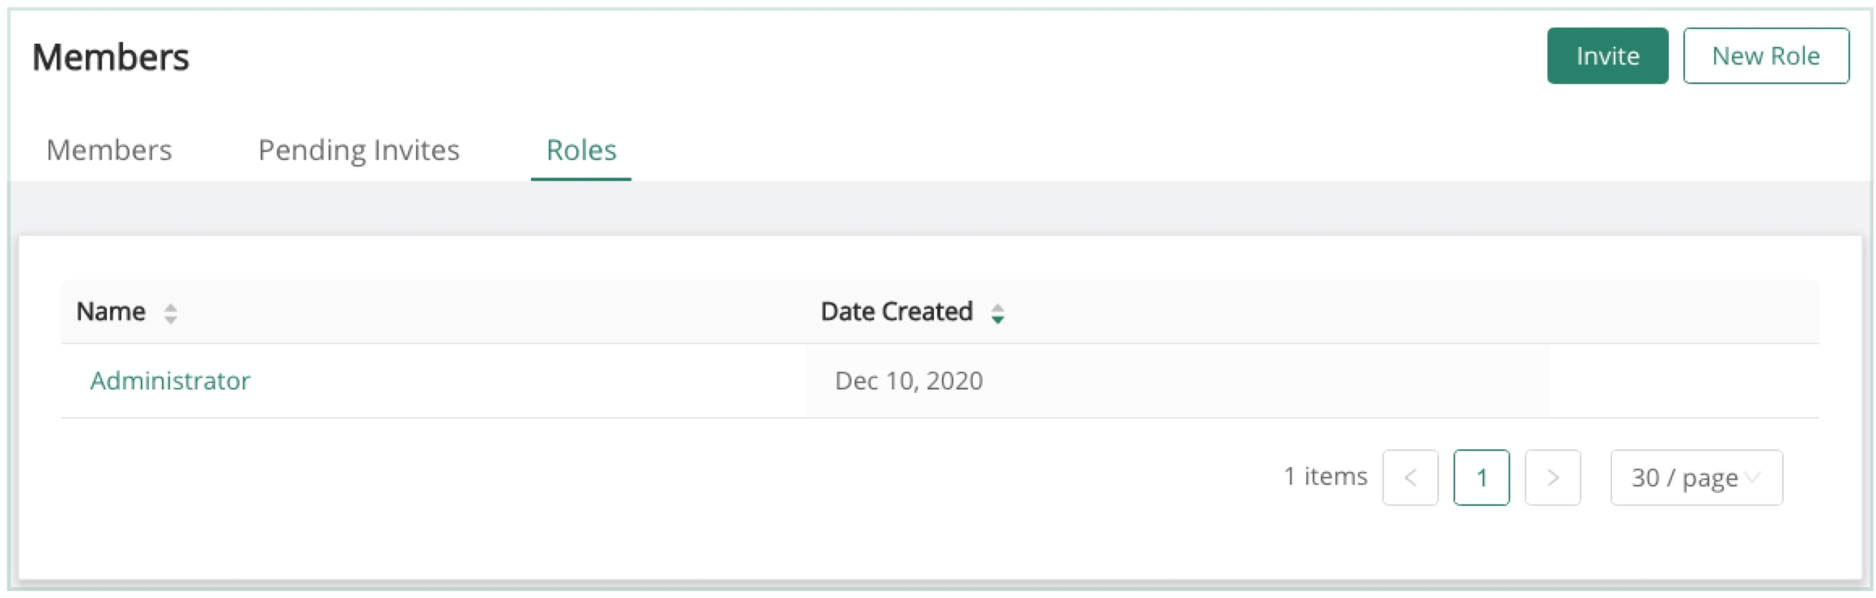This screenshot has width=1876, height=598.
Task: Click the green Invite button
Action: point(1606,56)
